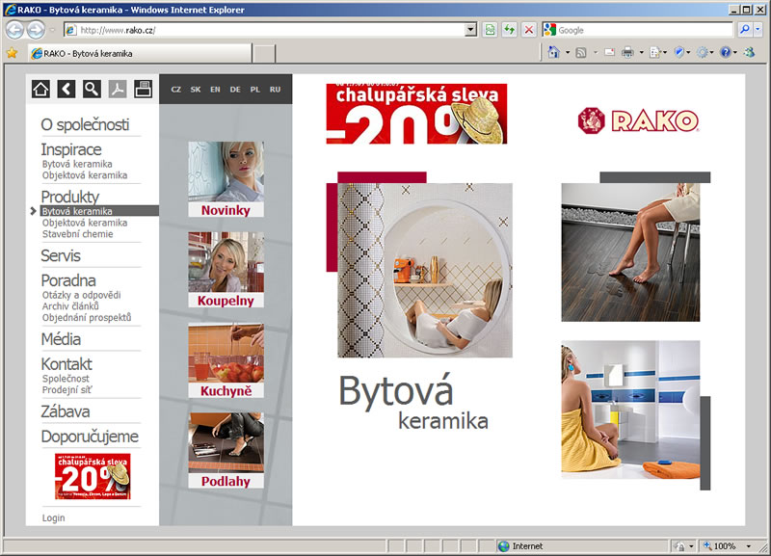Open the site search magnifier icon
Screen dimensions: 771x556
92,90
